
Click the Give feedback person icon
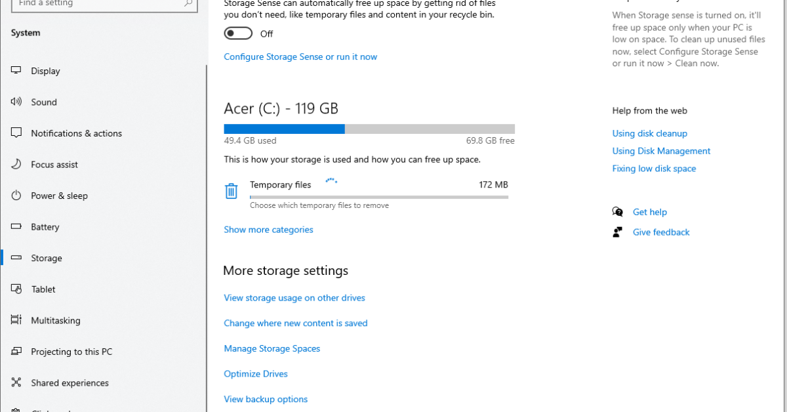[x=617, y=232]
